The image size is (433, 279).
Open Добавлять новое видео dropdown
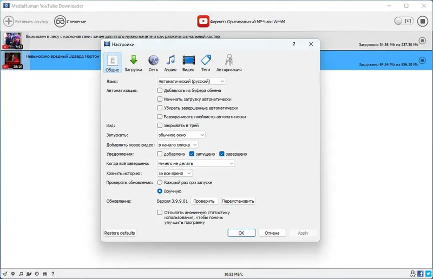(178, 144)
